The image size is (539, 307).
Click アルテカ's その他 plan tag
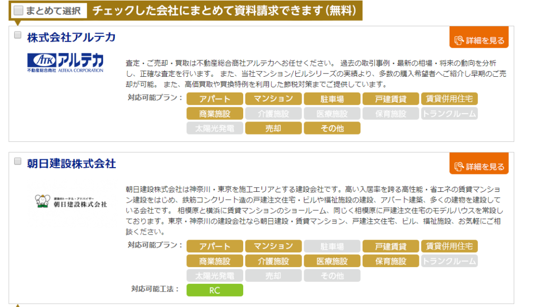(x=332, y=128)
